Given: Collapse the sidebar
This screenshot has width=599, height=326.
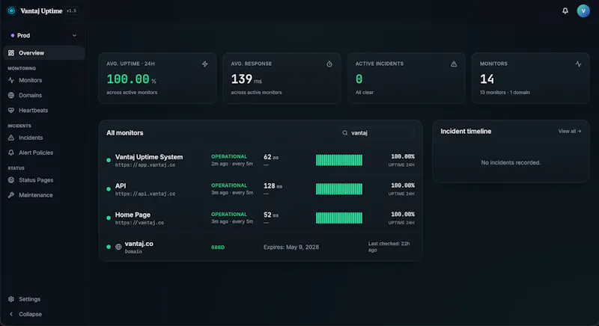Looking at the screenshot, I should point(30,314).
